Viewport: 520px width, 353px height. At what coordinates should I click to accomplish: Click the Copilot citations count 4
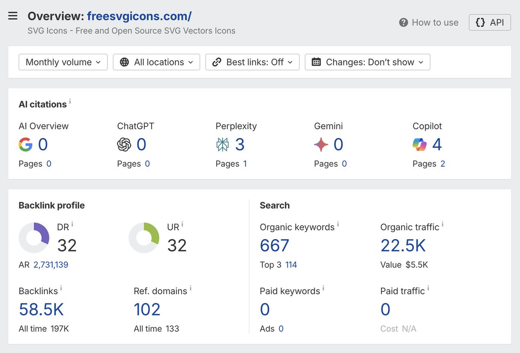click(x=437, y=145)
